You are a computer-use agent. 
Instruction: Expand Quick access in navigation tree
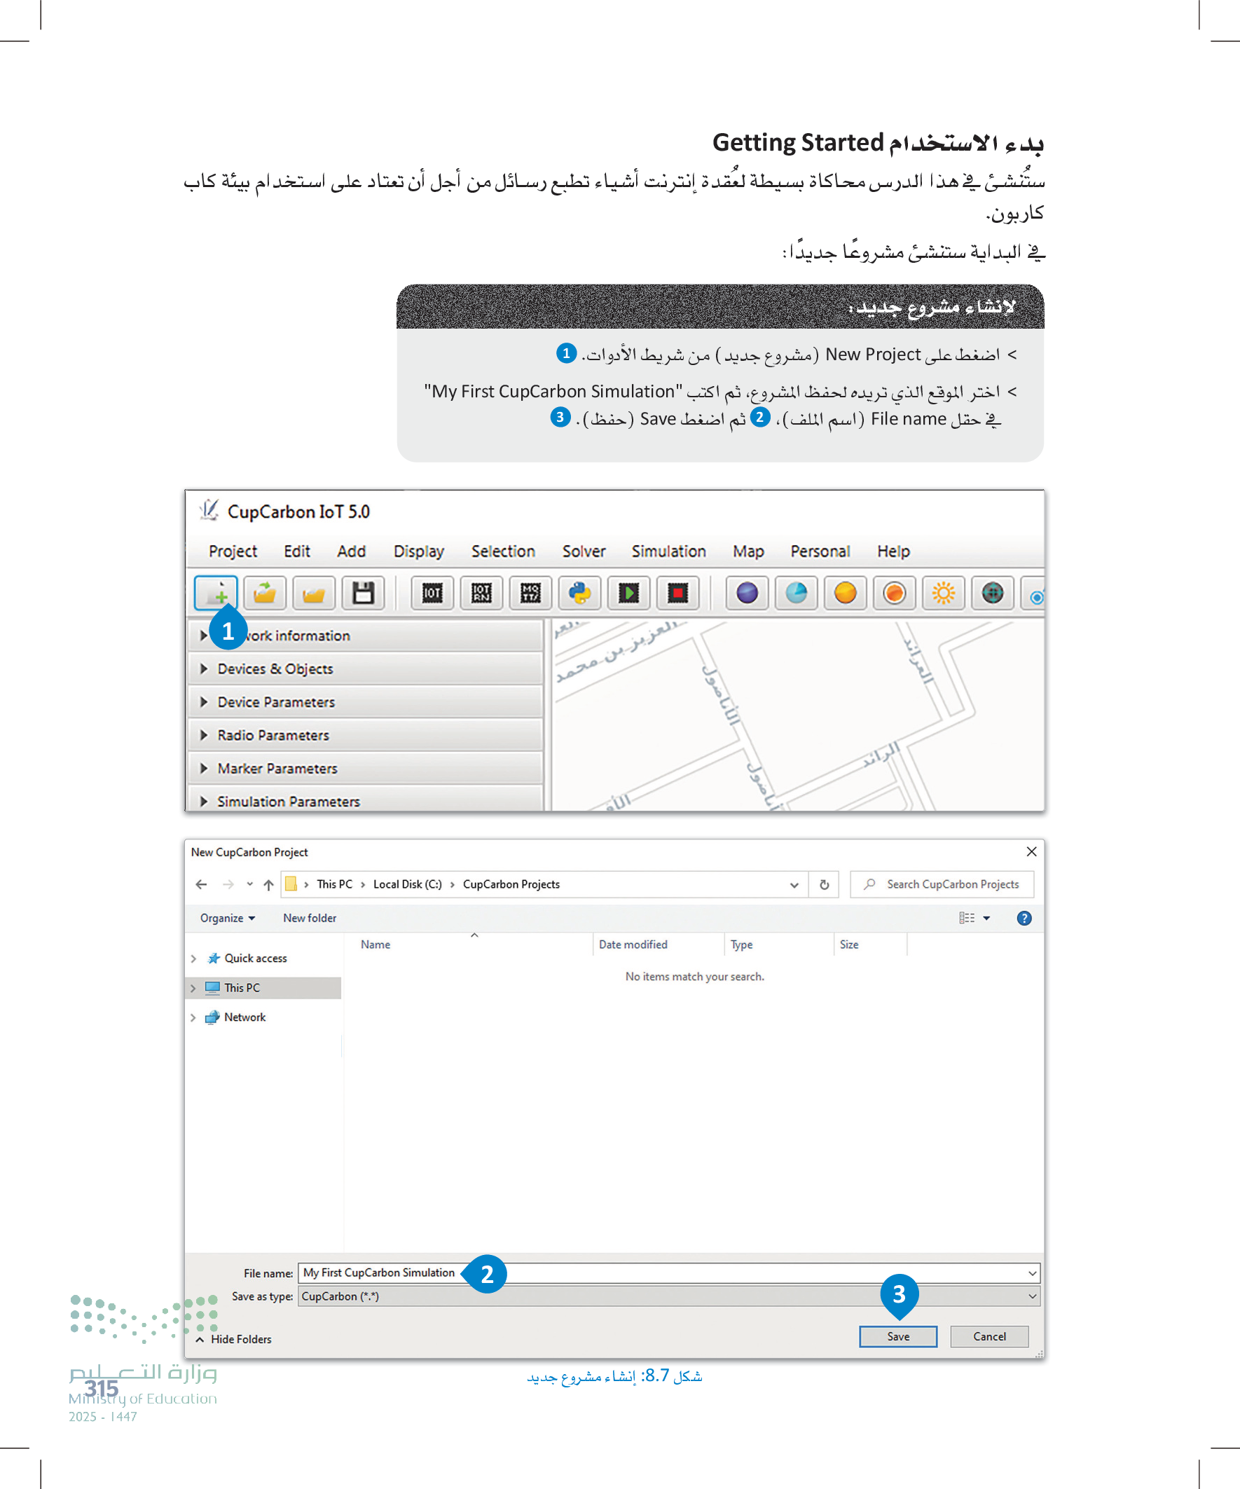tap(193, 959)
